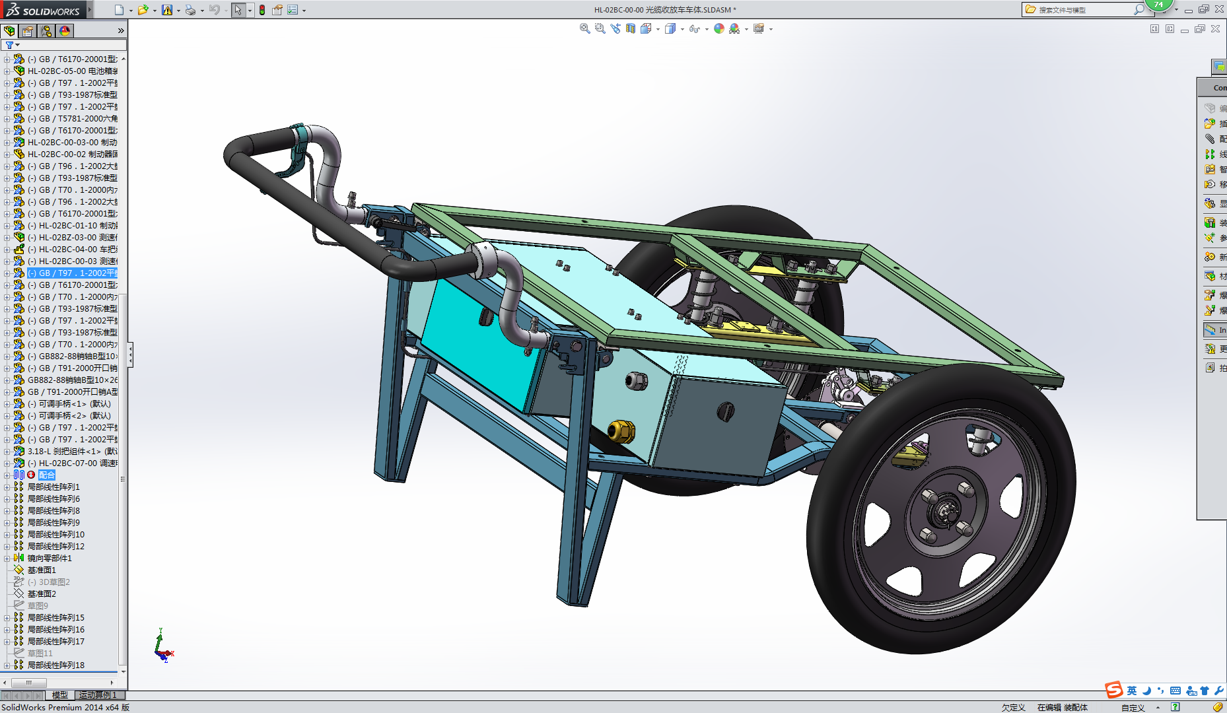Viewport: 1227px width, 713px height.
Task: Select 局部线性阵列10 in feature tree
Action: 55,535
